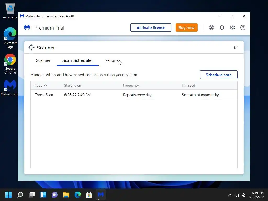Click the Schedule scan button
This screenshot has width=268, height=201.
[x=219, y=75]
